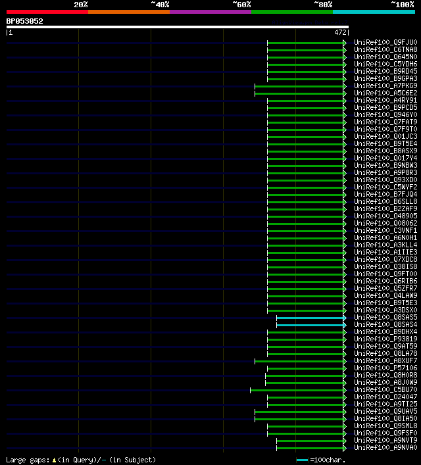
Task: Click the red 20% identity legend segment
Action: pyautogui.click(x=47, y=12)
